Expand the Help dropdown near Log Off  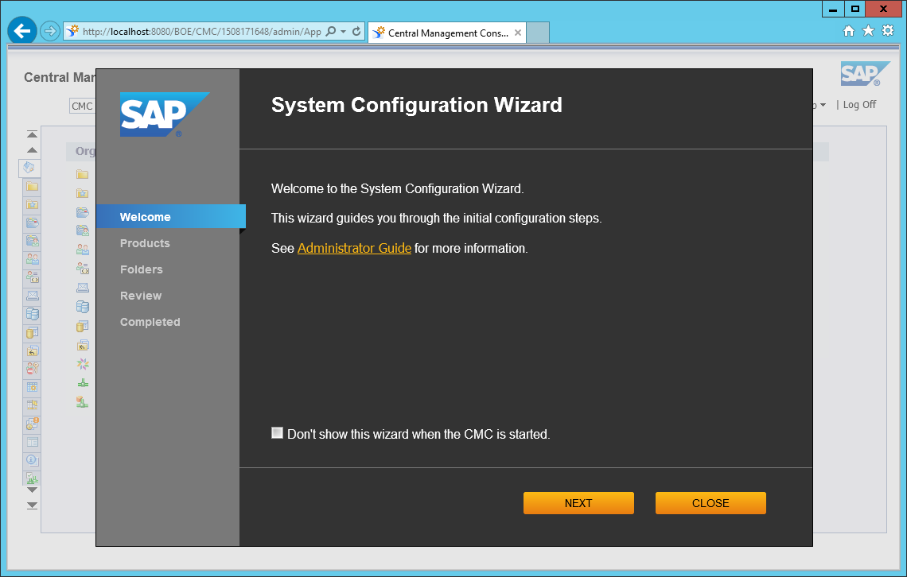tap(821, 105)
